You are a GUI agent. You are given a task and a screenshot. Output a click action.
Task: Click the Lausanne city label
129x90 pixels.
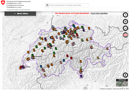click(38, 56)
